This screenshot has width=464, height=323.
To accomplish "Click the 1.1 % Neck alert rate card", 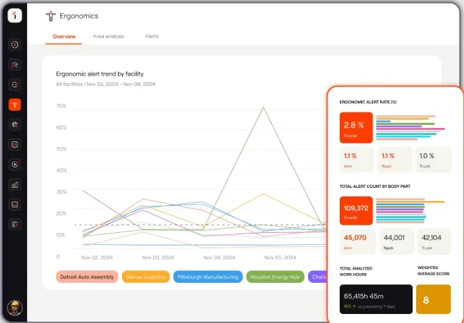I will pyautogui.click(x=395, y=160).
